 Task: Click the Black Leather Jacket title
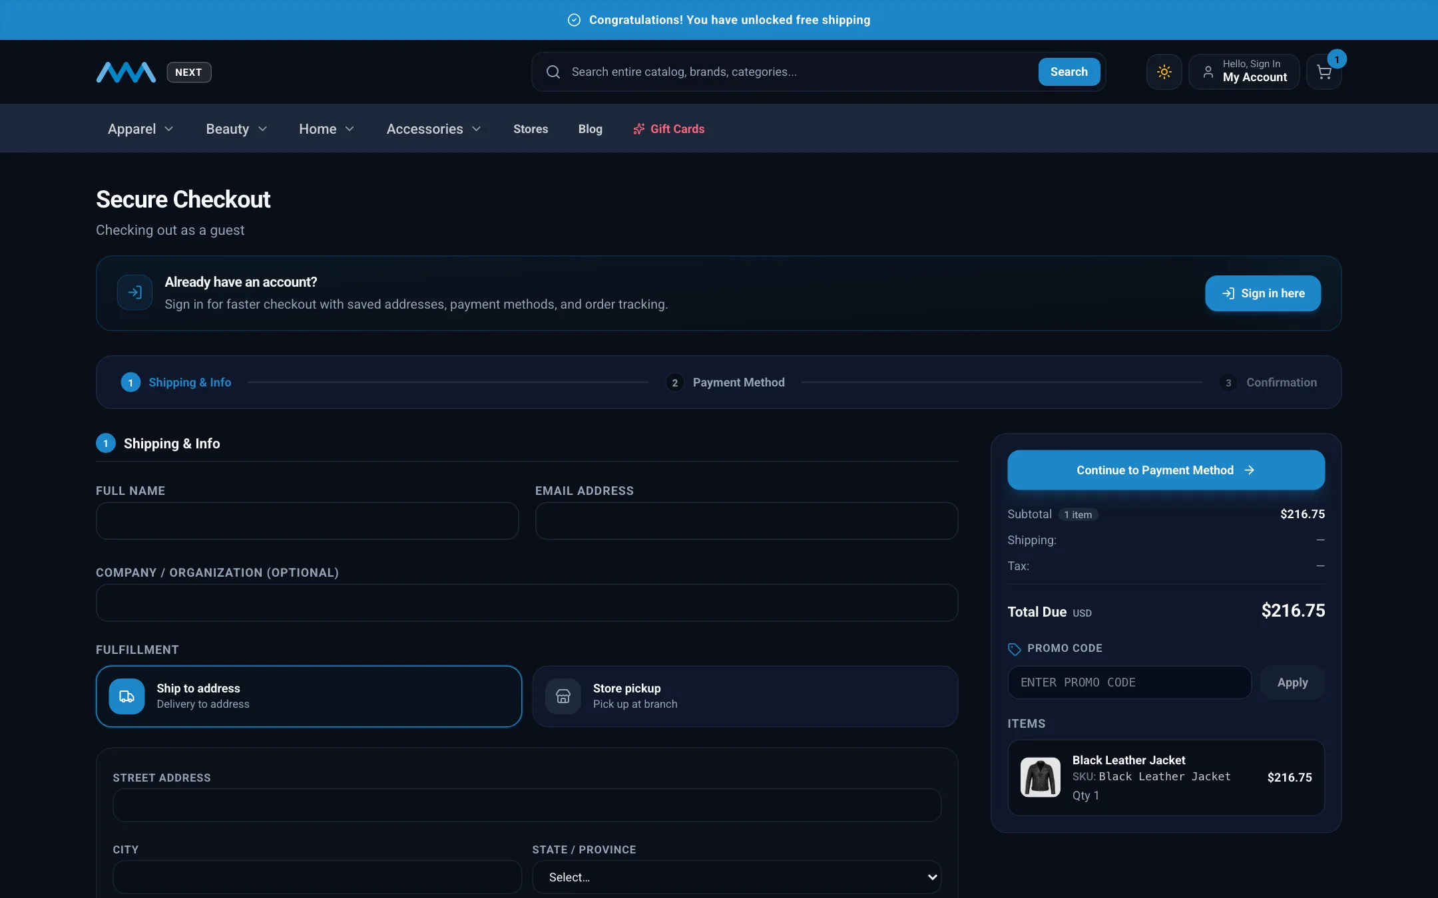point(1128,760)
